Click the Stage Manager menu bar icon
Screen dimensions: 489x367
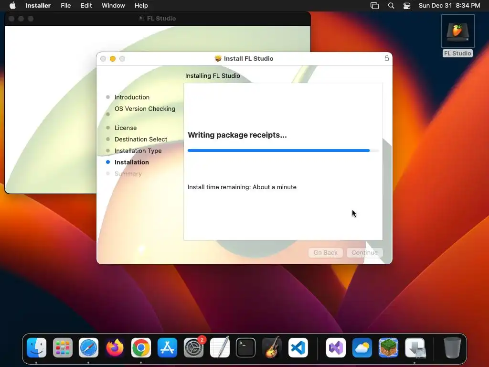pyautogui.click(x=374, y=6)
